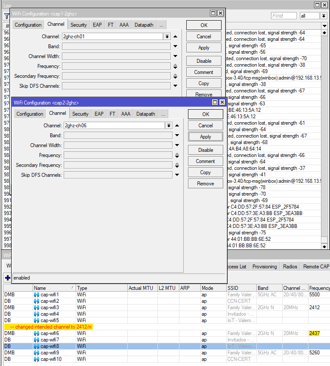Sort by Name column header
The image size is (330, 366).
54,288
